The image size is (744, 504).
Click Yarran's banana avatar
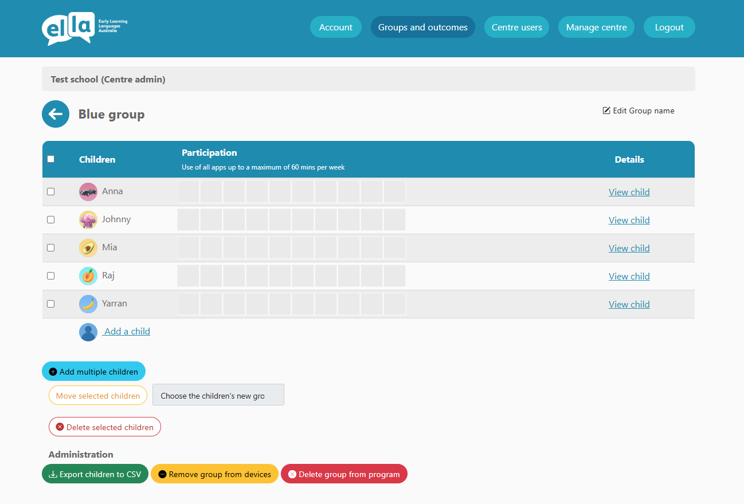click(x=88, y=304)
